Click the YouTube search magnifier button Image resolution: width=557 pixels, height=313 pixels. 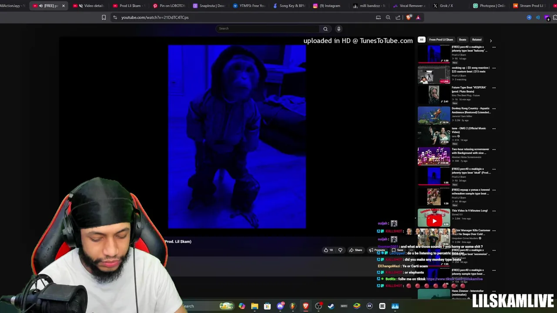(x=325, y=29)
